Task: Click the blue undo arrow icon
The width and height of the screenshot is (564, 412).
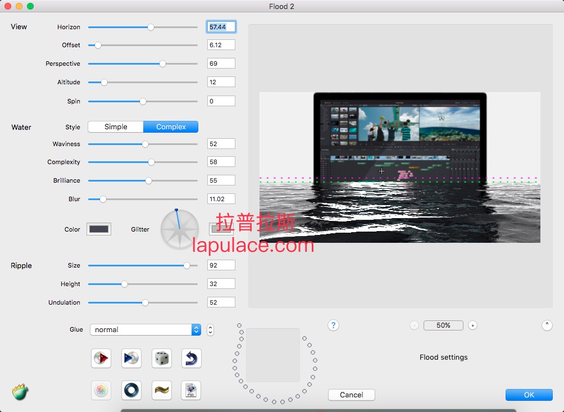Action: [x=192, y=358]
